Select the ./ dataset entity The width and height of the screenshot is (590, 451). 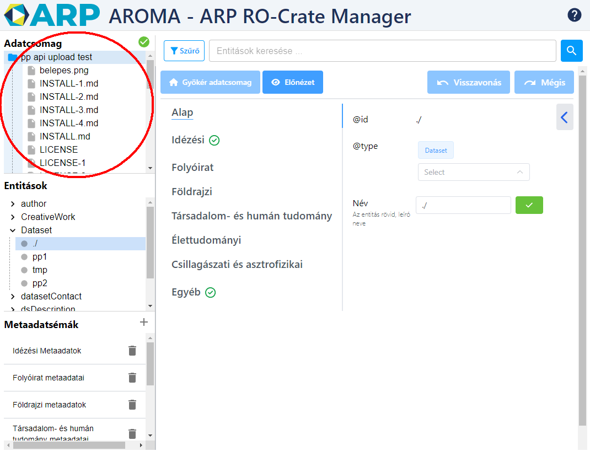pos(80,244)
